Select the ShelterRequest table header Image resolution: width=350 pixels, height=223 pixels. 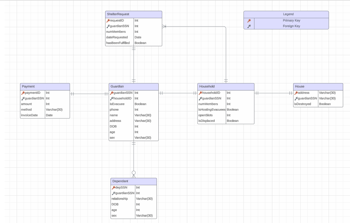tap(134, 14)
